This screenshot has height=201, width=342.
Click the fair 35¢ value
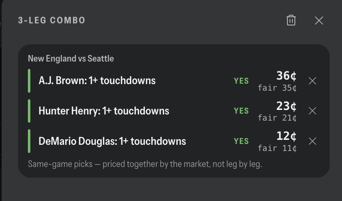click(x=277, y=88)
